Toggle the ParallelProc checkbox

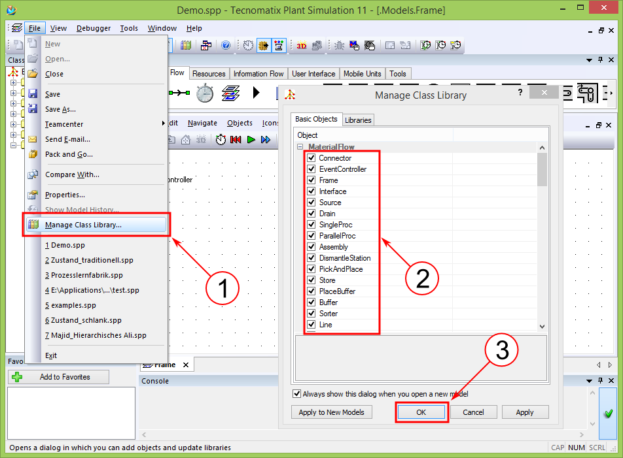pyautogui.click(x=311, y=236)
